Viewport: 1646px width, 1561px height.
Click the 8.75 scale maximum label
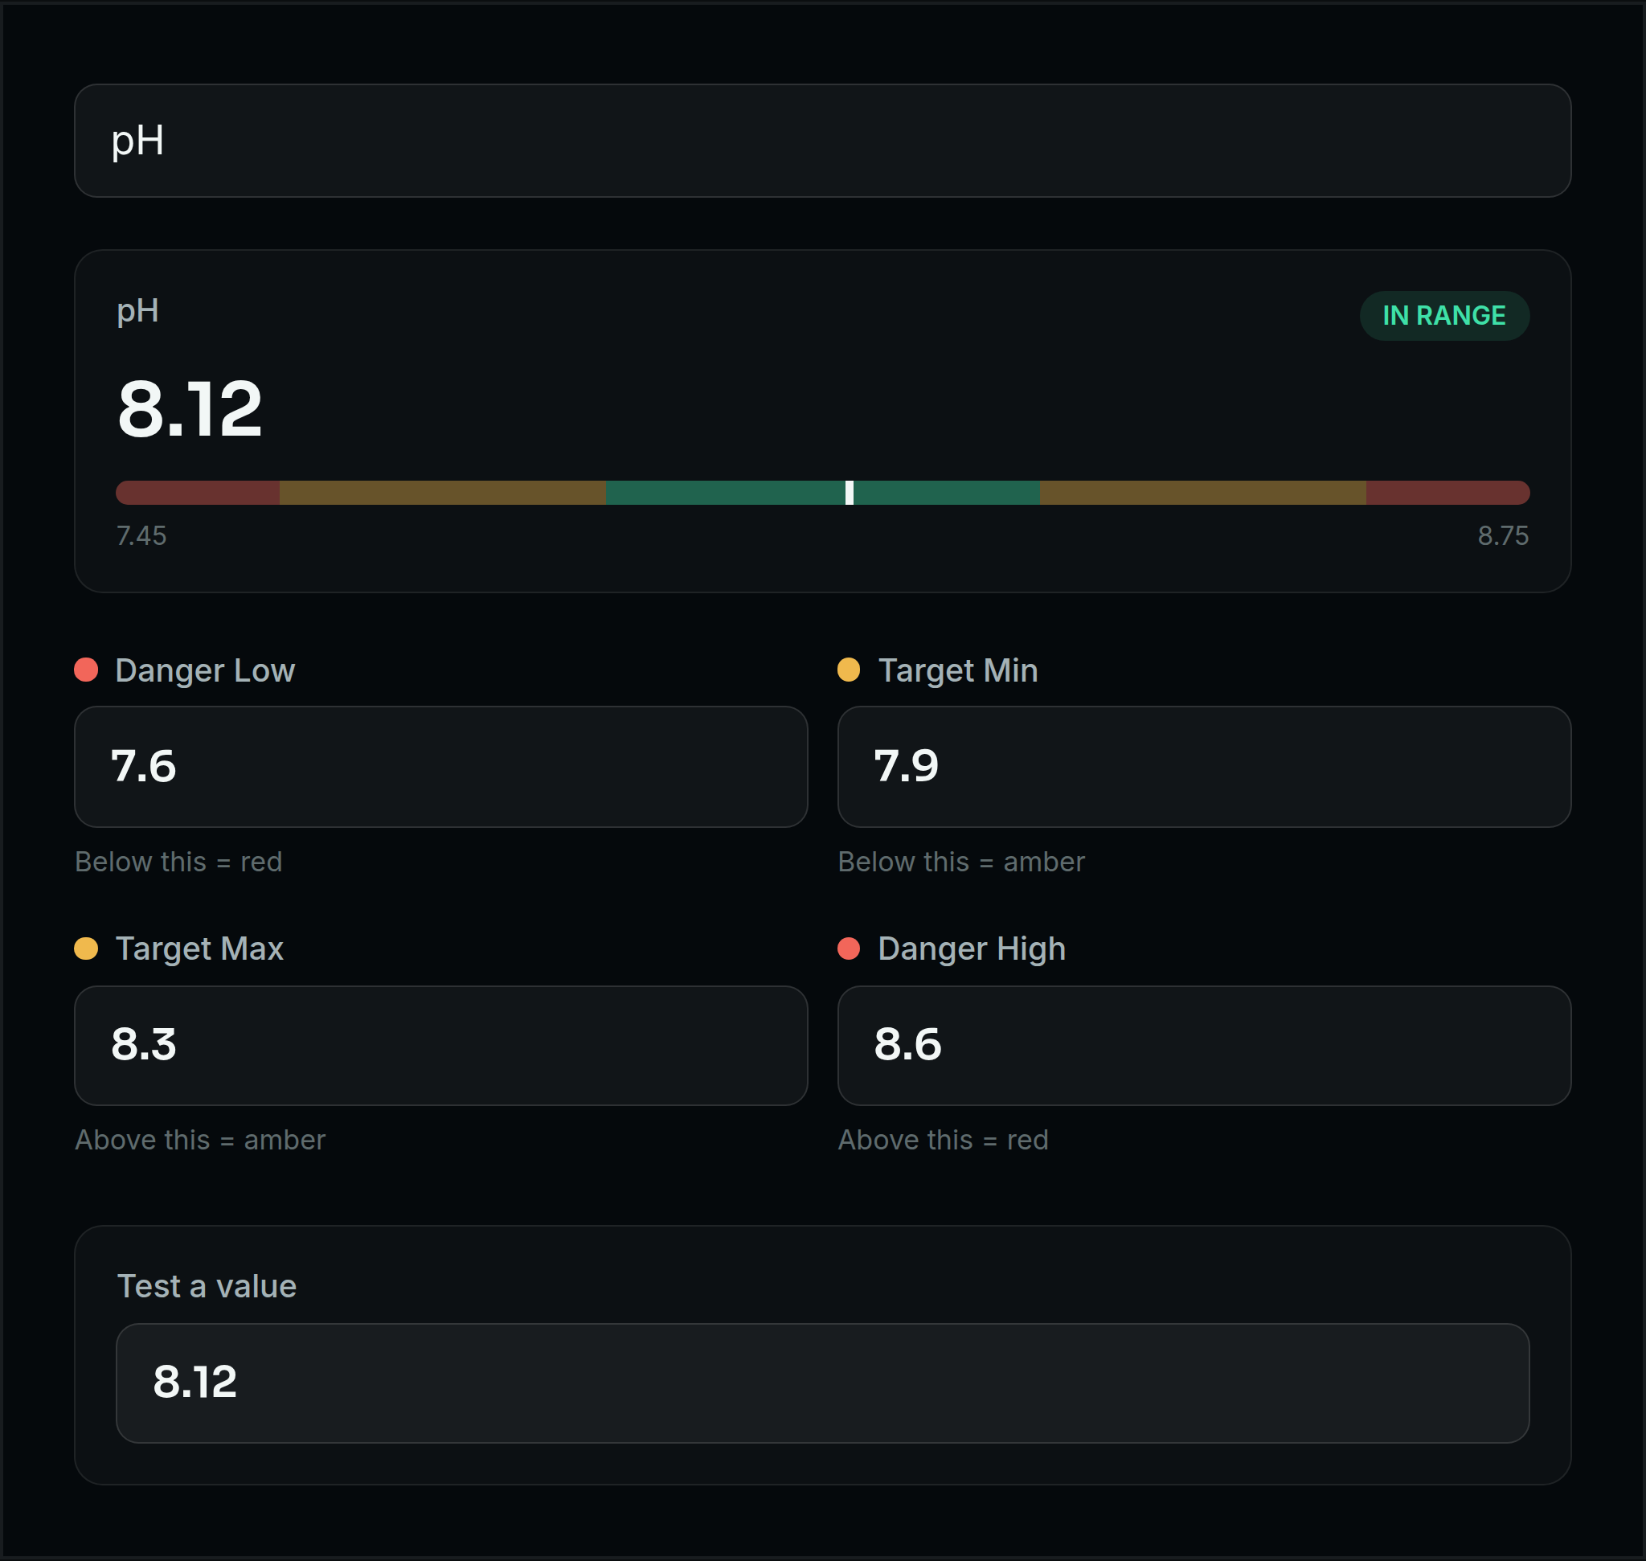(1503, 535)
